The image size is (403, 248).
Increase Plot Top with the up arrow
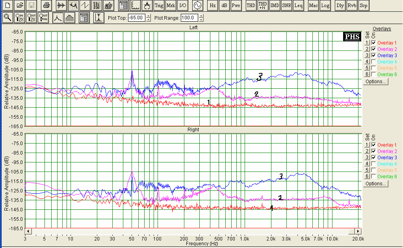tap(148, 16)
